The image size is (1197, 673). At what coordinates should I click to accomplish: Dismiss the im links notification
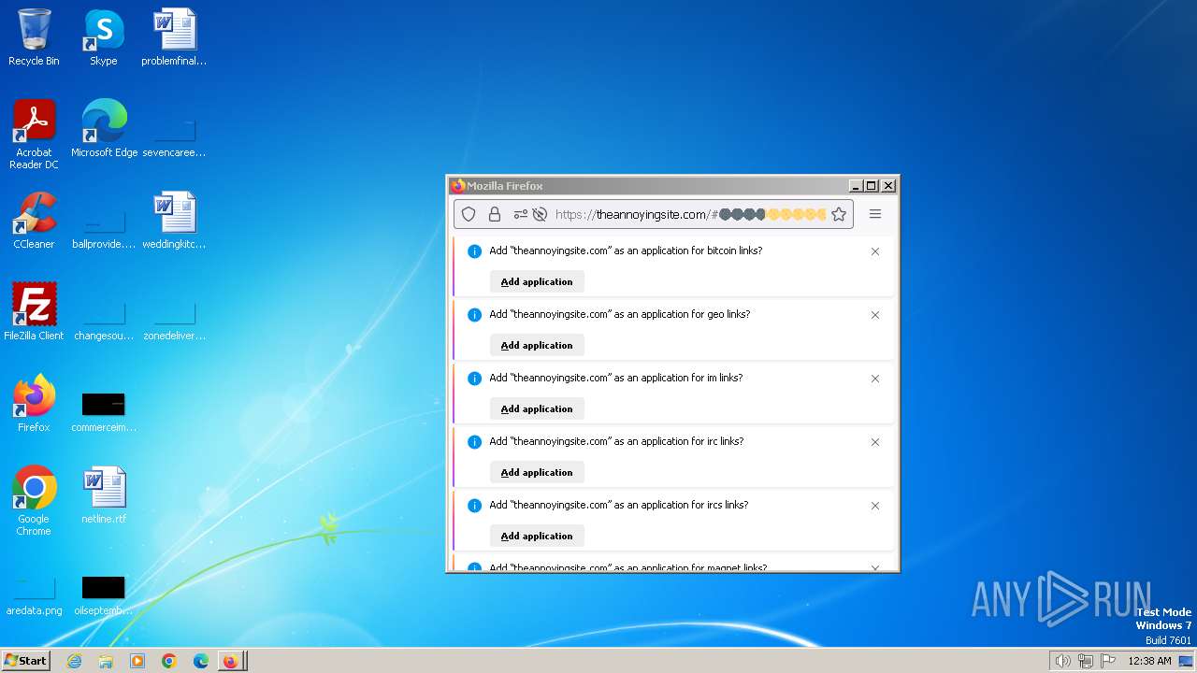(x=875, y=379)
